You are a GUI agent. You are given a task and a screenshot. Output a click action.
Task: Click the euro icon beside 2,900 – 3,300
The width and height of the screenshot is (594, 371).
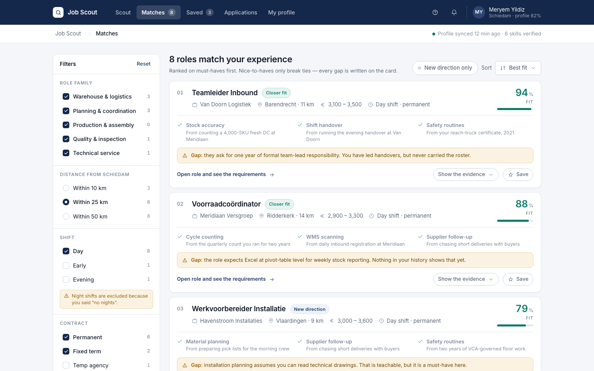click(x=323, y=216)
